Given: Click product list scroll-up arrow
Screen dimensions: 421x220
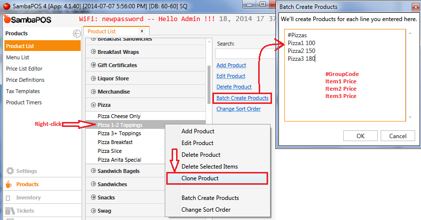Looking at the screenshot, I should pos(209,42).
